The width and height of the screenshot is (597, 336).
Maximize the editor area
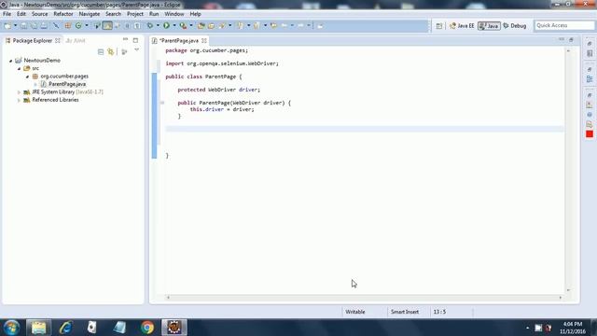571,39
